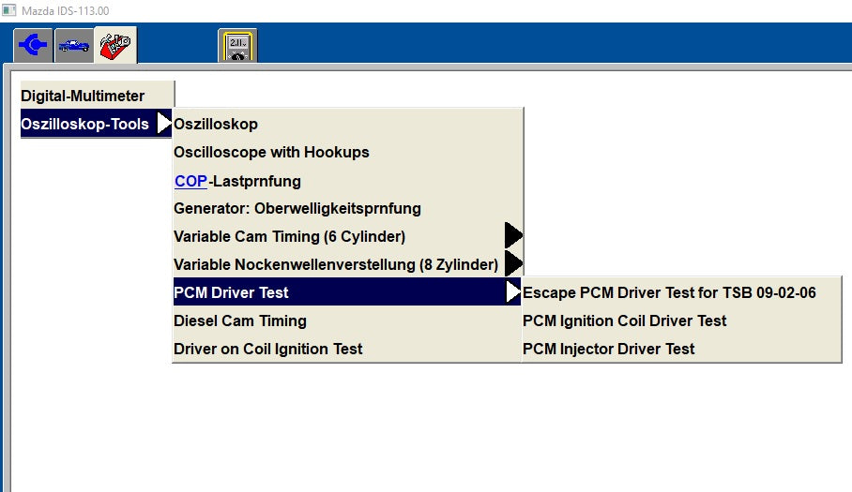Image resolution: width=852 pixels, height=492 pixels.
Task: Open the yellow multimeter tab icon
Action: tap(237, 46)
